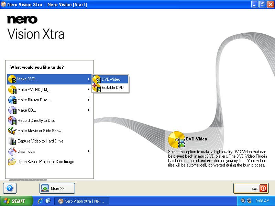Select Capture Video to Hard Drive
The height and width of the screenshot is (206, 275).
49,141
